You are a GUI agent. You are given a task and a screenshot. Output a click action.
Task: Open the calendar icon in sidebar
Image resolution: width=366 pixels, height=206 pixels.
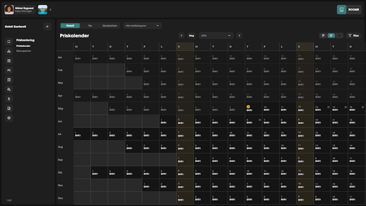[x=9, y=61]
